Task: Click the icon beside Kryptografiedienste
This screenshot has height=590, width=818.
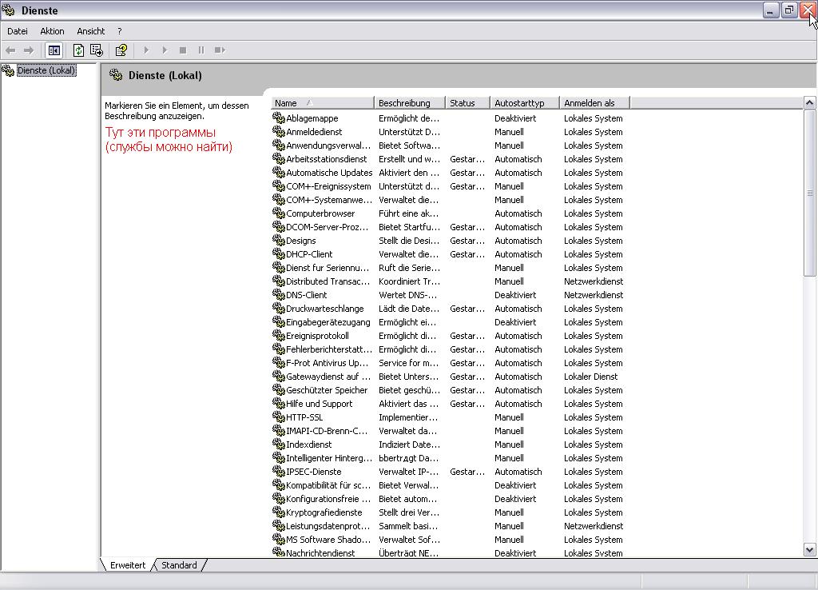Action: coord(279,512)
